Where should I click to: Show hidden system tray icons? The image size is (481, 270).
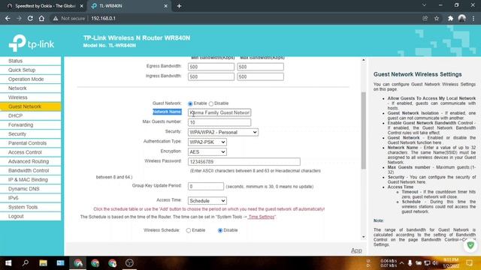(x=401, y=263)
